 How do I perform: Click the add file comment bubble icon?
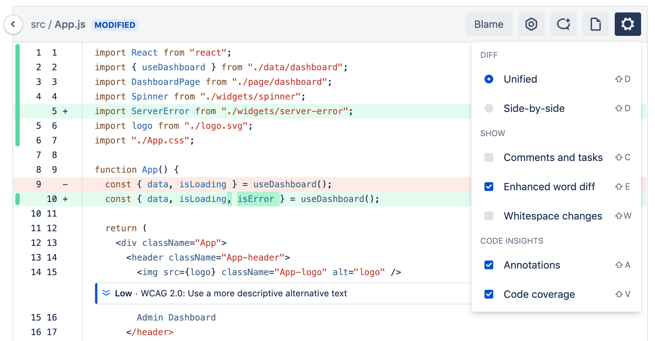pyautogui.click(x=563, y=25)
